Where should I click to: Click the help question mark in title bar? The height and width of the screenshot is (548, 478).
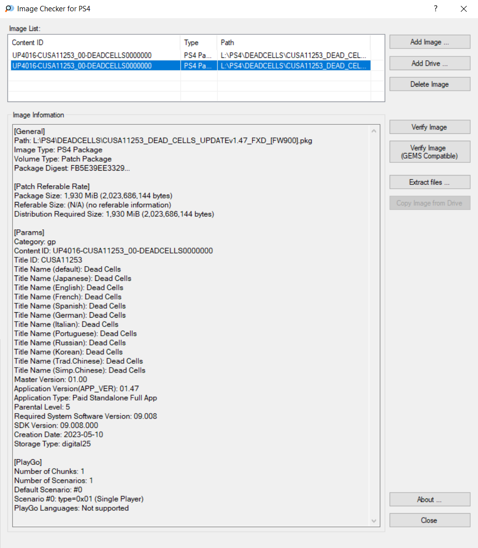click(436, 8)
